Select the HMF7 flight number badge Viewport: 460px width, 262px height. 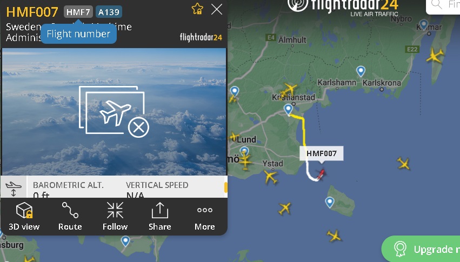click(x=78, y=12)
